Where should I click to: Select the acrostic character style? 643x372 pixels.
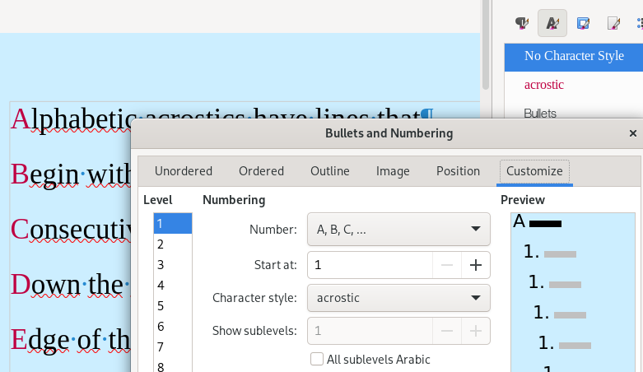pos(544,85)
